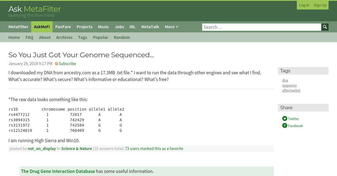Go to Home in the sub-navigation
This screenshot has width=337, height=176.
14,37
